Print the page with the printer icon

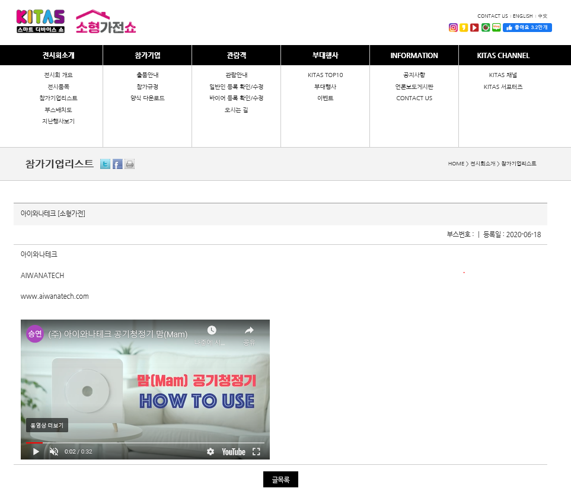pyautogui.click(x=130, y=164)
